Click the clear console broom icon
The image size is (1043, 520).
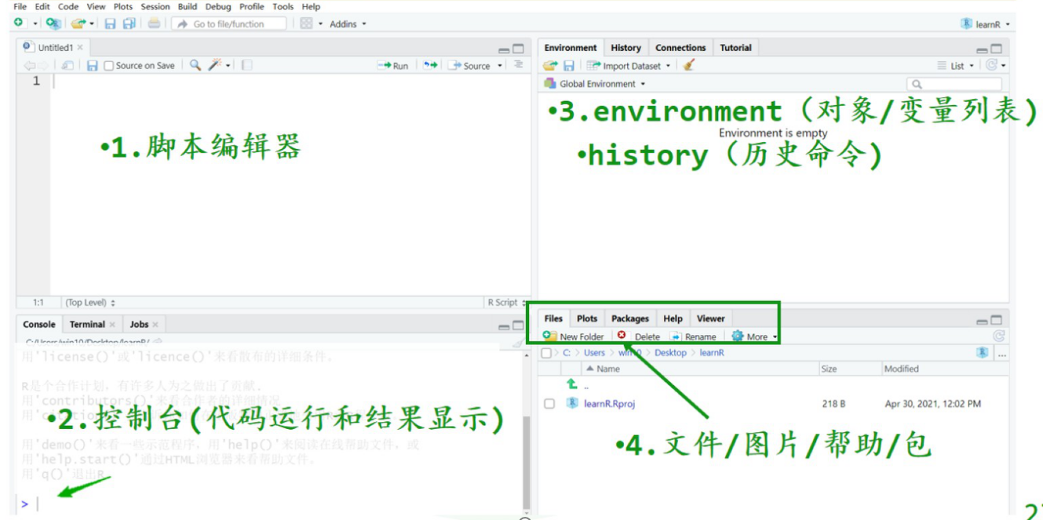pos(518,343)
